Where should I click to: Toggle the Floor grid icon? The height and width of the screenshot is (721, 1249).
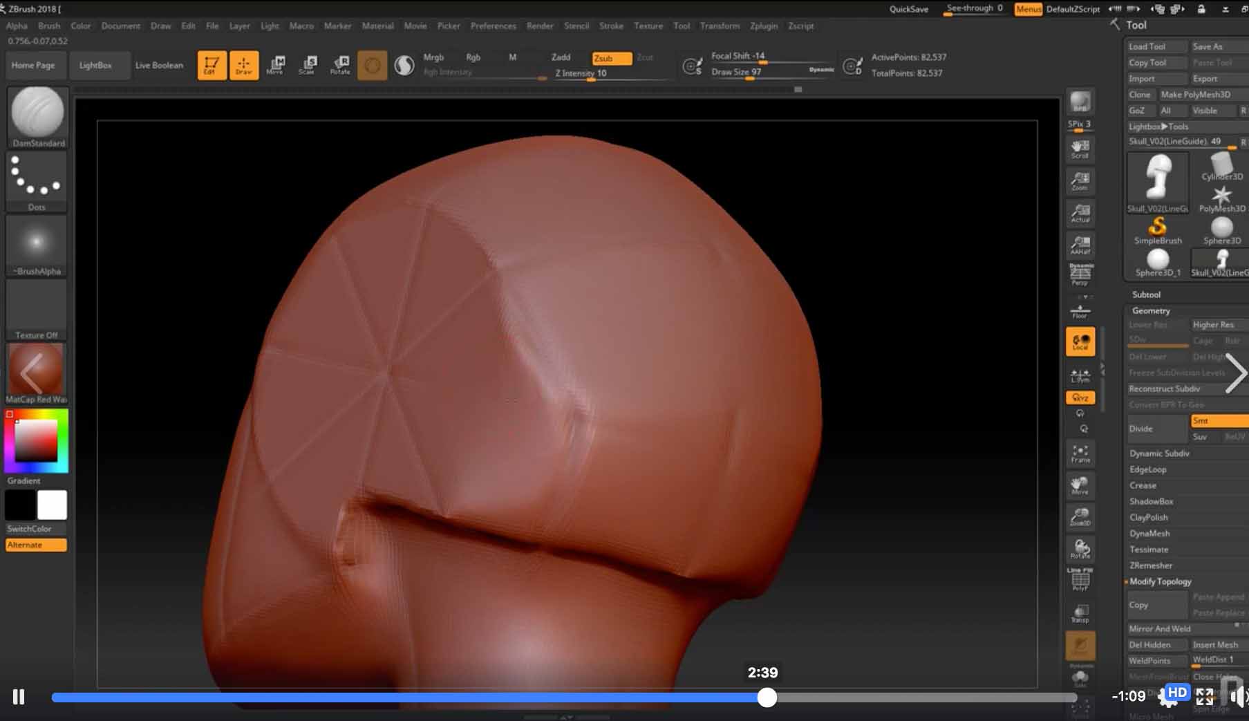pyautogui.click(x=1080, y=311)
